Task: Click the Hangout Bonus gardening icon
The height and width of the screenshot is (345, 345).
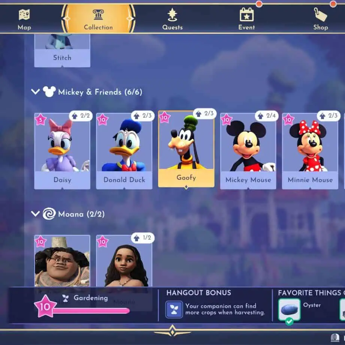Action: tap(174, 309)
